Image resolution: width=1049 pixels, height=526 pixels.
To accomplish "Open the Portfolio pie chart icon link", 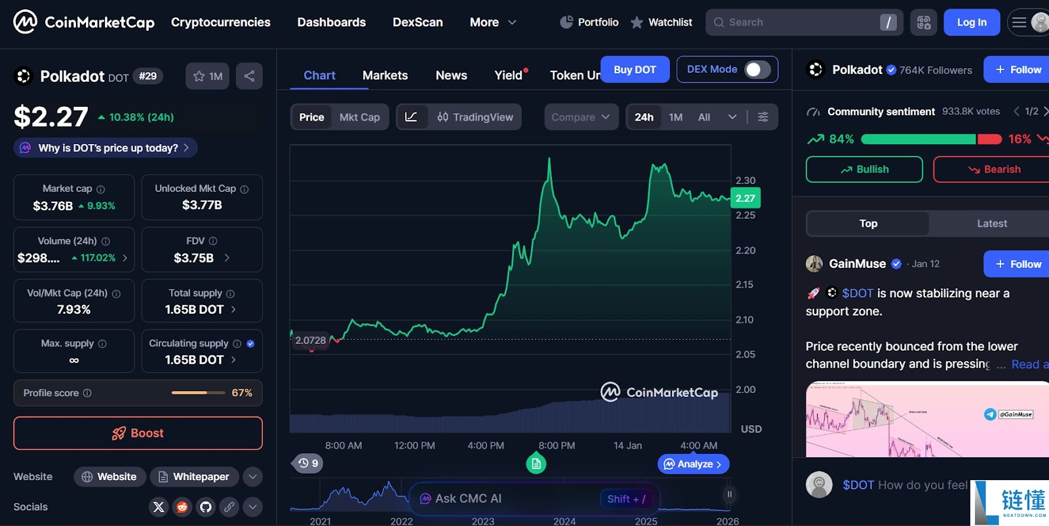I will pos(589,22).
